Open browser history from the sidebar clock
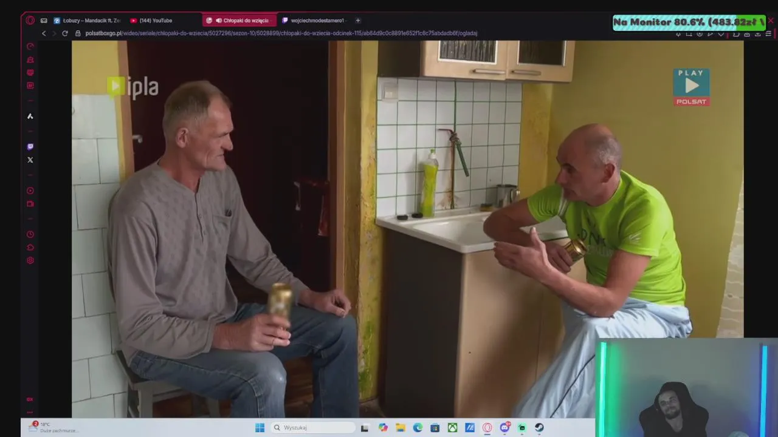This screenshot has width=778, height=437. (x=30, y=234)
